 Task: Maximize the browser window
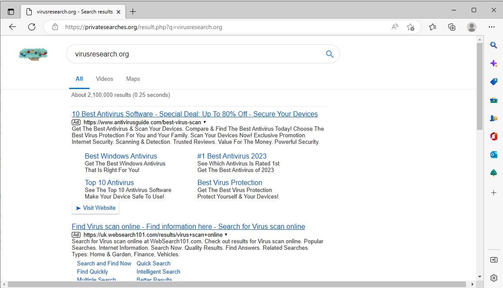[x=474, y=10]
